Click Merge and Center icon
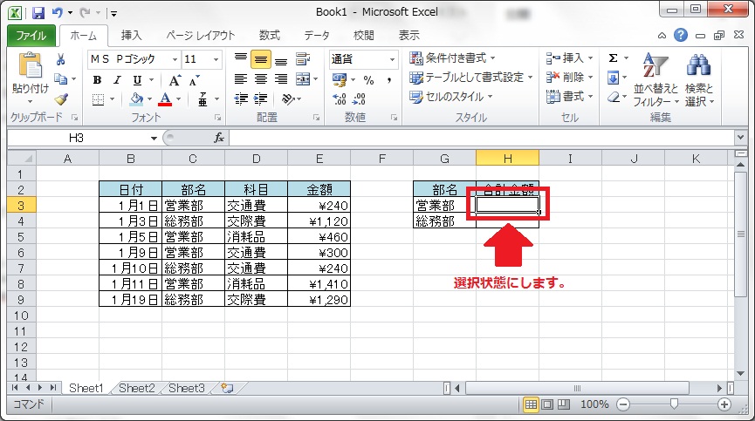This screenshot has width=755, height=421. point(303,78)
